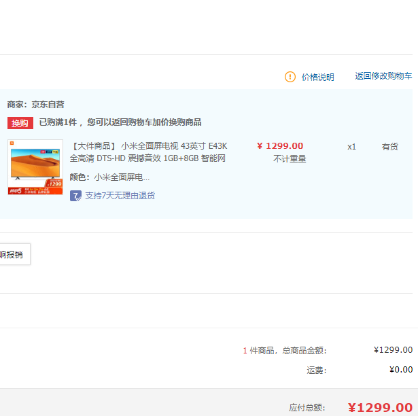Open the 小米全面屏电视 43英寸 E43K product title
418x416 pixels.
149,152
